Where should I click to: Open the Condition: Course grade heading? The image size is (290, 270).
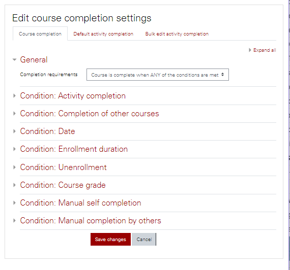63,185
